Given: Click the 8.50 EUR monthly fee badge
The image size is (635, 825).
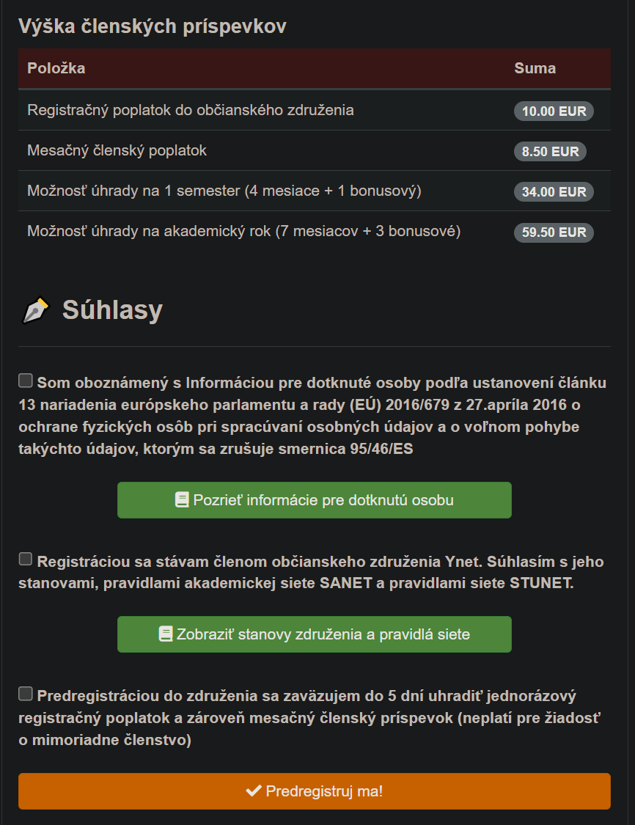Looking at the screenshot, I should pos(550,152).
